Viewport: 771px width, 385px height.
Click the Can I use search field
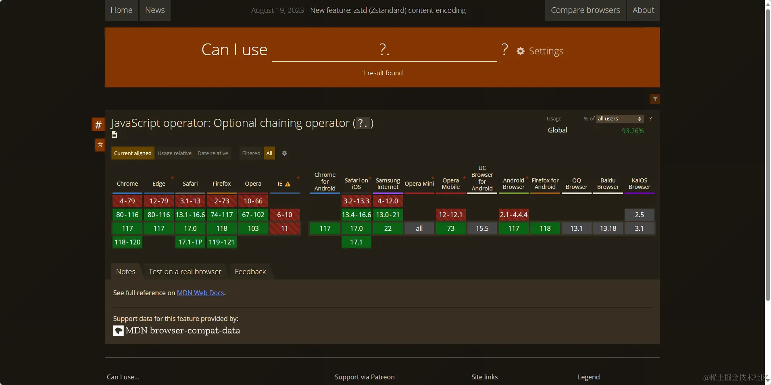pyautogui.click(x=384, y=50)
